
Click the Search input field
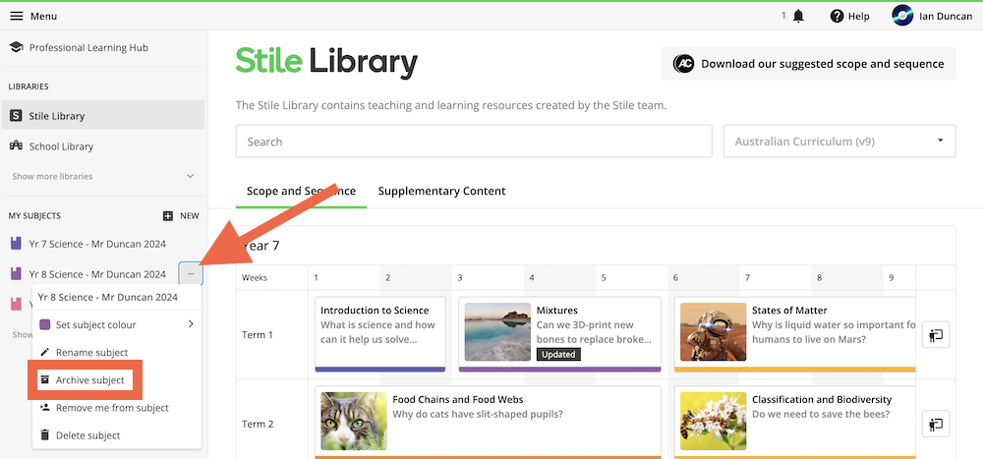coord(474,142)
